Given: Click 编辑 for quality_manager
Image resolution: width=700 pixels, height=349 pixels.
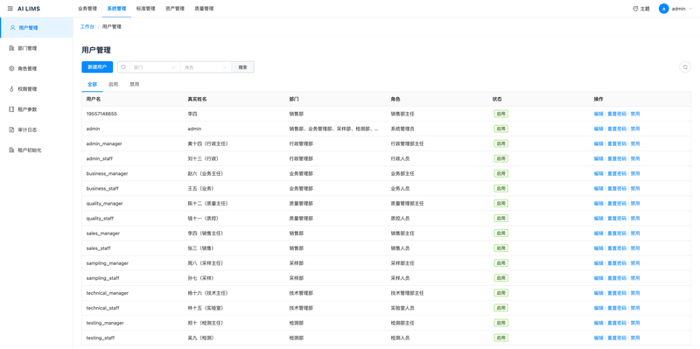Looking at the screenshot, I should coord(598,204).
